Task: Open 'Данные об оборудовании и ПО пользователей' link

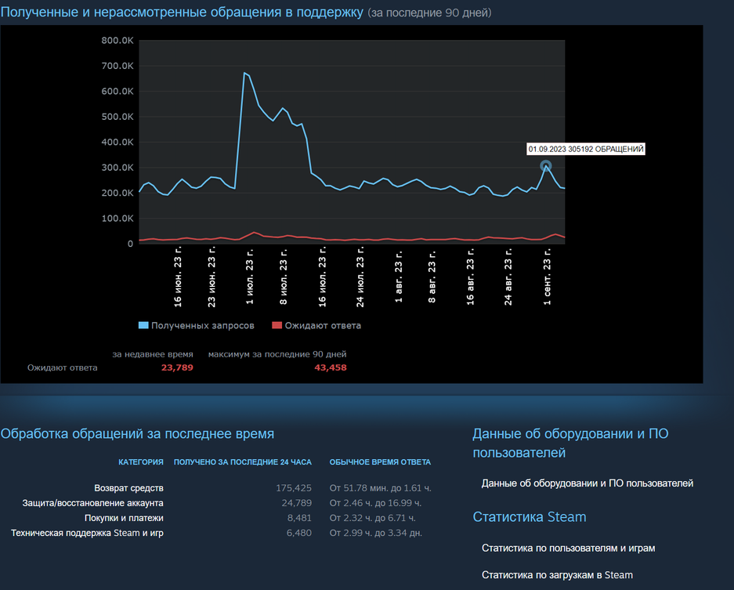Action: click(588, 483)
